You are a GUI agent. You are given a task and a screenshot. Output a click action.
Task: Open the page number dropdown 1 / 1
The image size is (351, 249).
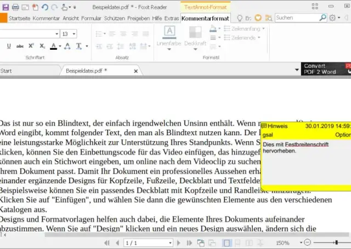[x=169, y=242]
